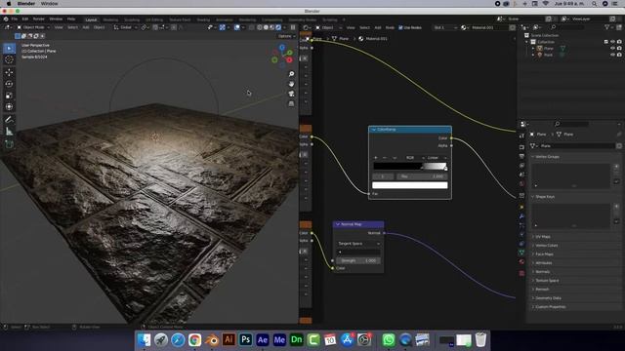This screenshot has height=351, width=625.
Task: Enable rendered viewport shading mode
Action: pos(278,27)
